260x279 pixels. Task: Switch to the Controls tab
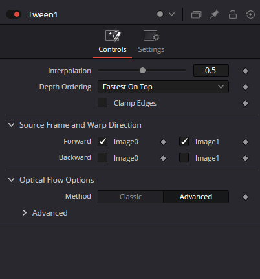tap(113, 42)
